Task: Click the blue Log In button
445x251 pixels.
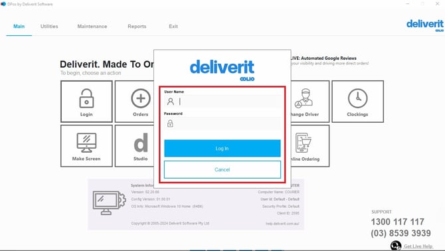Action: (x=222, y=148)
